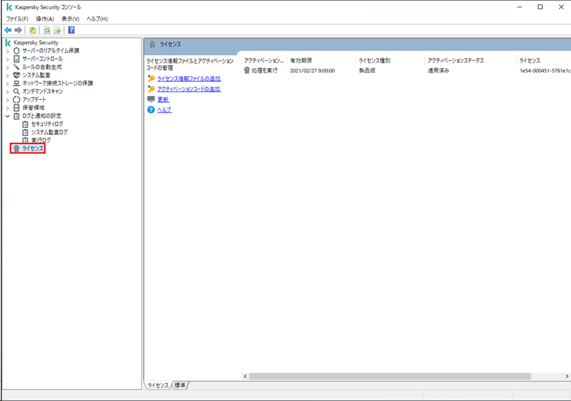Select the magic wand icon for ルールの自動生成
Viewport: 571px width, 401px height.
point(17,67)
